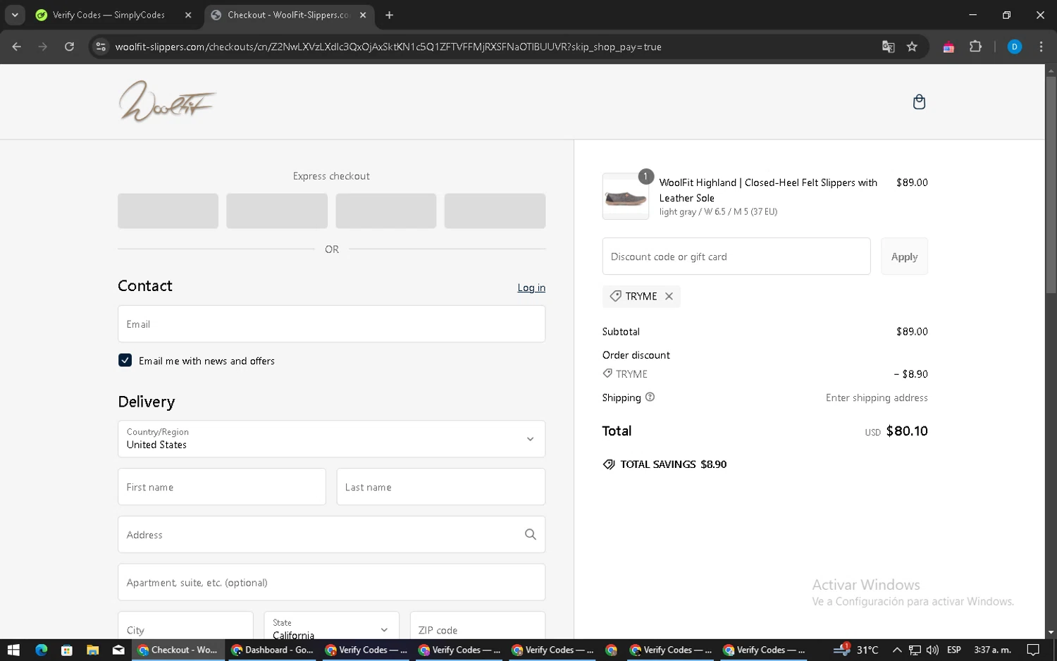Click the browser forward arrow
This screenshot has width=1057, height=661.
pos(43,47)
